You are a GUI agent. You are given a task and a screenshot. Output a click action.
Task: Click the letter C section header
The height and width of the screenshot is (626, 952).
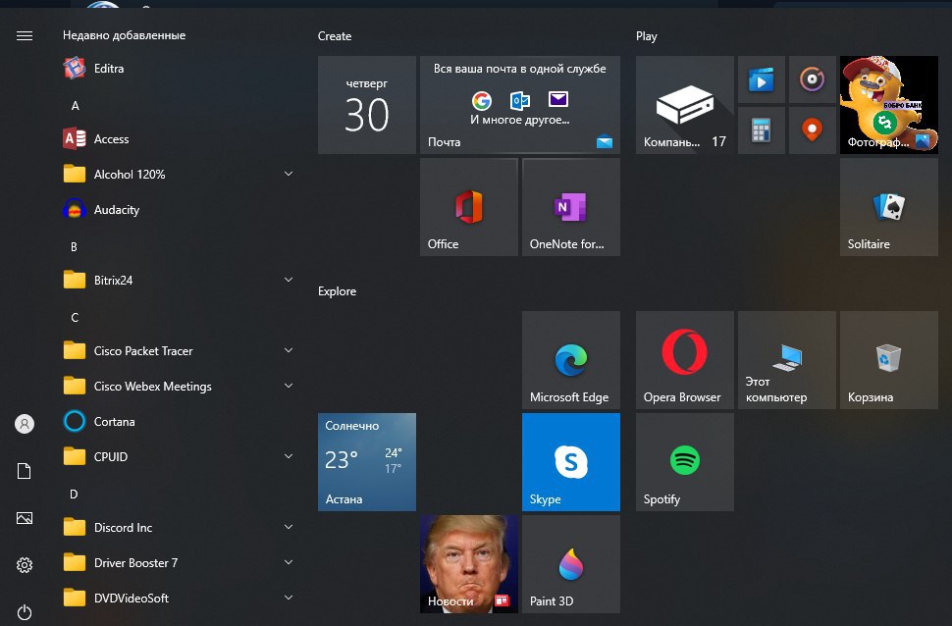coord(75,318)
